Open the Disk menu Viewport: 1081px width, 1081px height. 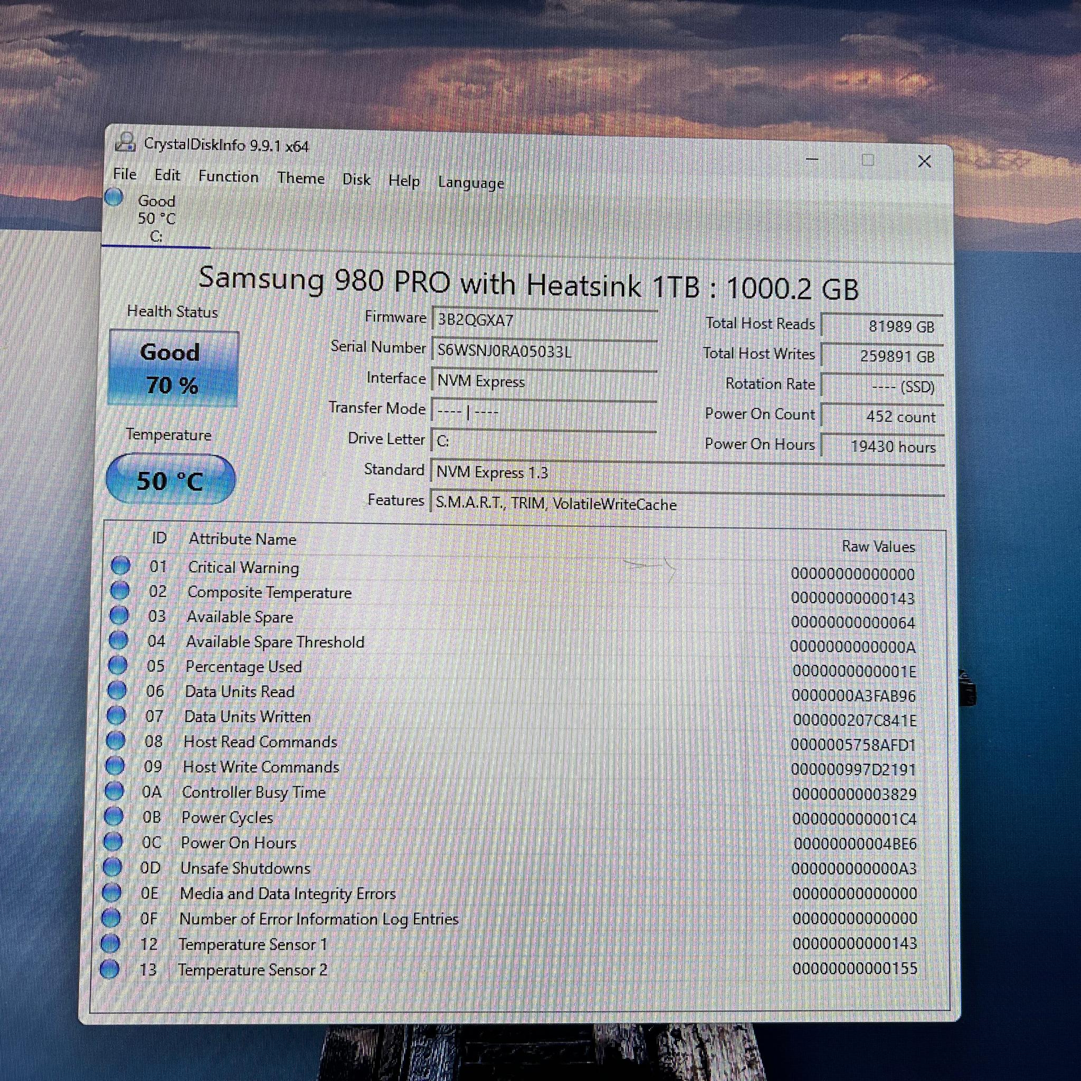(356, 179)
